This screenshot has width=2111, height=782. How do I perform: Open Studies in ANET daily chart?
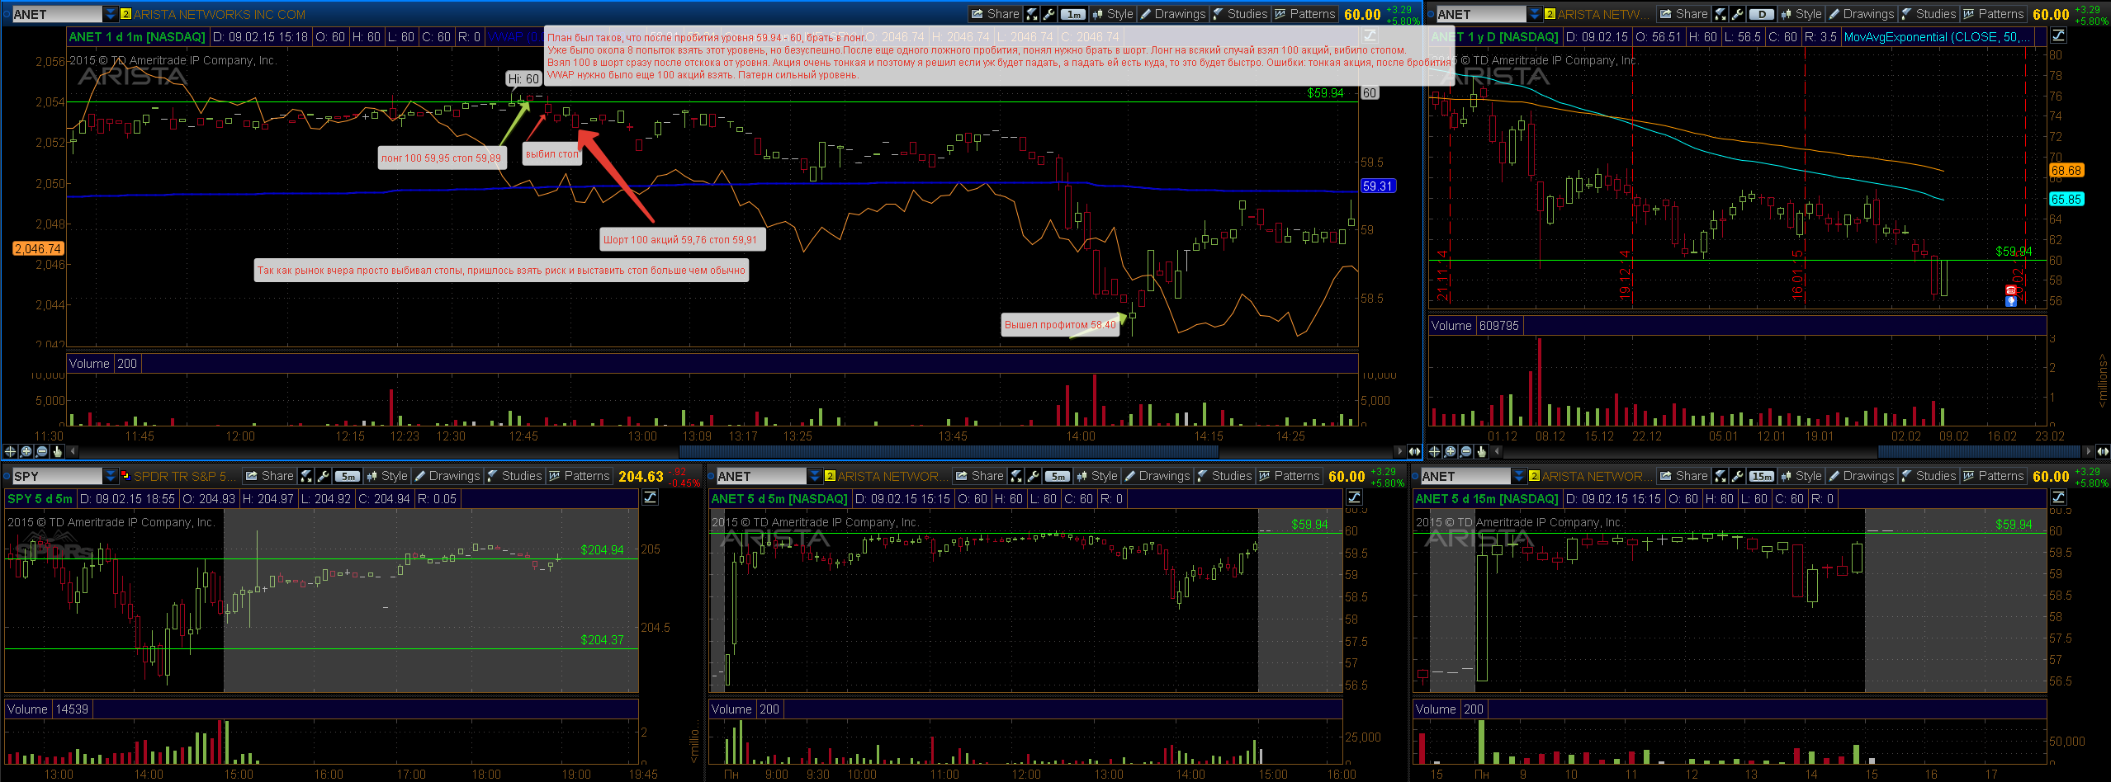pos(1928,14)
